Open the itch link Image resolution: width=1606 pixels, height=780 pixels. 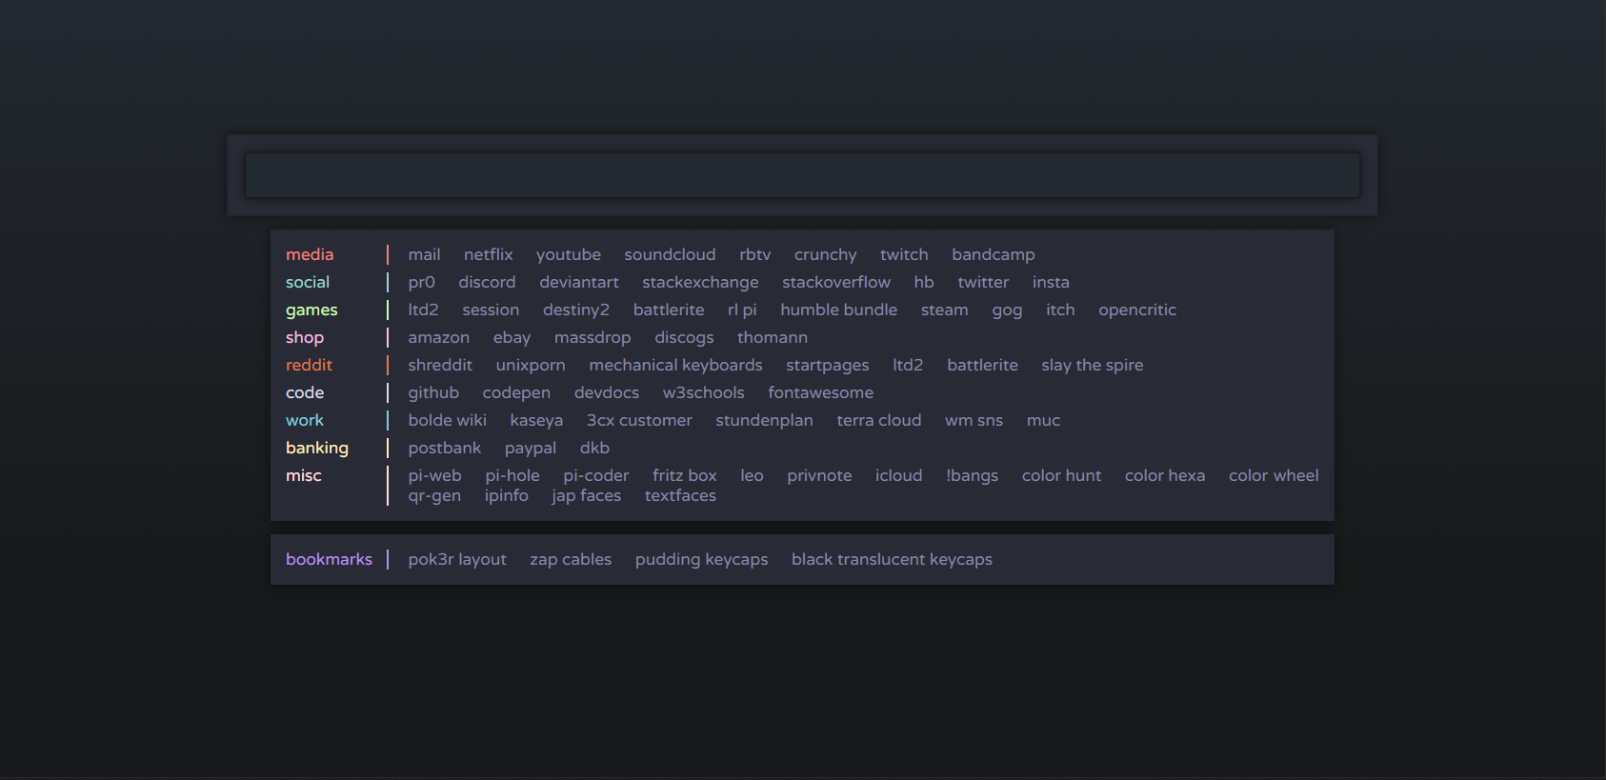click(1060, 310)
